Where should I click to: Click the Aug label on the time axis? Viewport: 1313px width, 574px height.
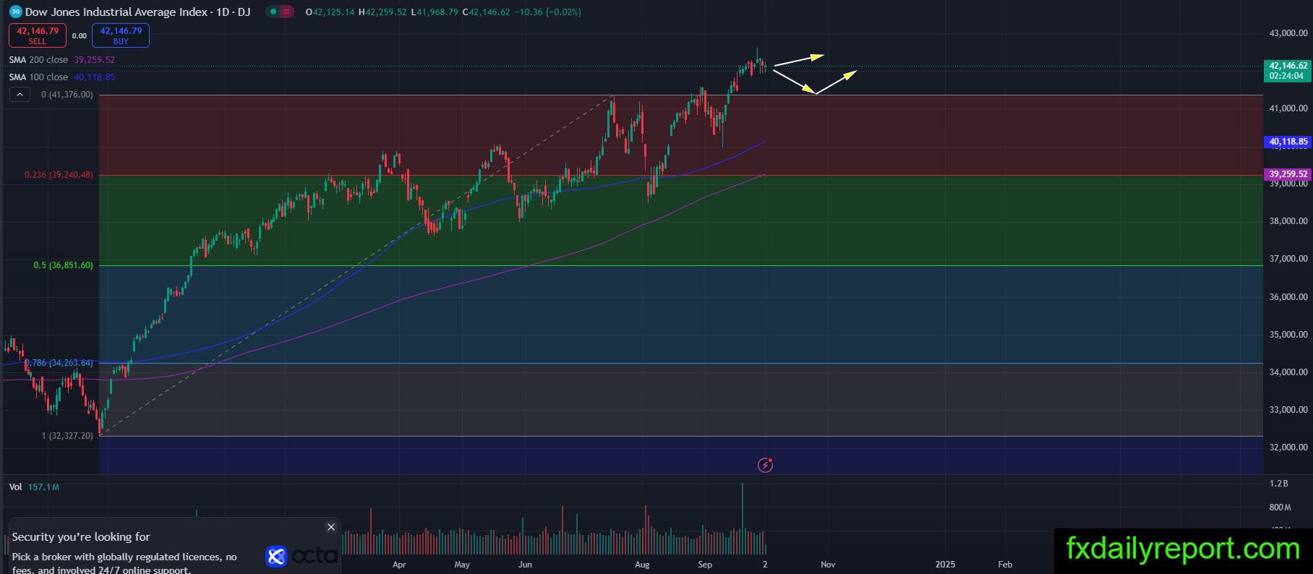(x=642, y=565)
